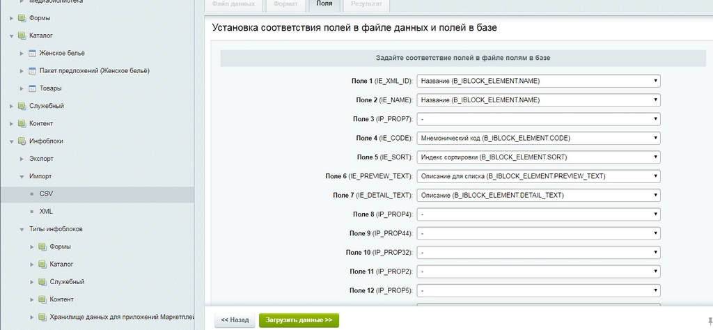The image size is (713, 330).
Task: Expand the top-level Формы section arrow
Action: coord(12,18)
